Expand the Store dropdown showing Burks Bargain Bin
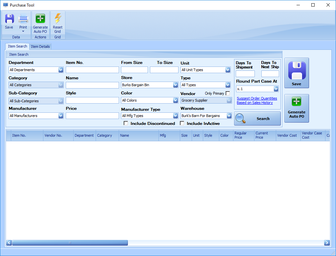The height and width of the screenshot is (256, 336). (175, 85)
